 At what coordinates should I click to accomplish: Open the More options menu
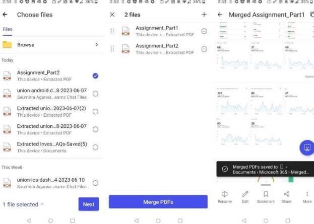pos(307,195)
